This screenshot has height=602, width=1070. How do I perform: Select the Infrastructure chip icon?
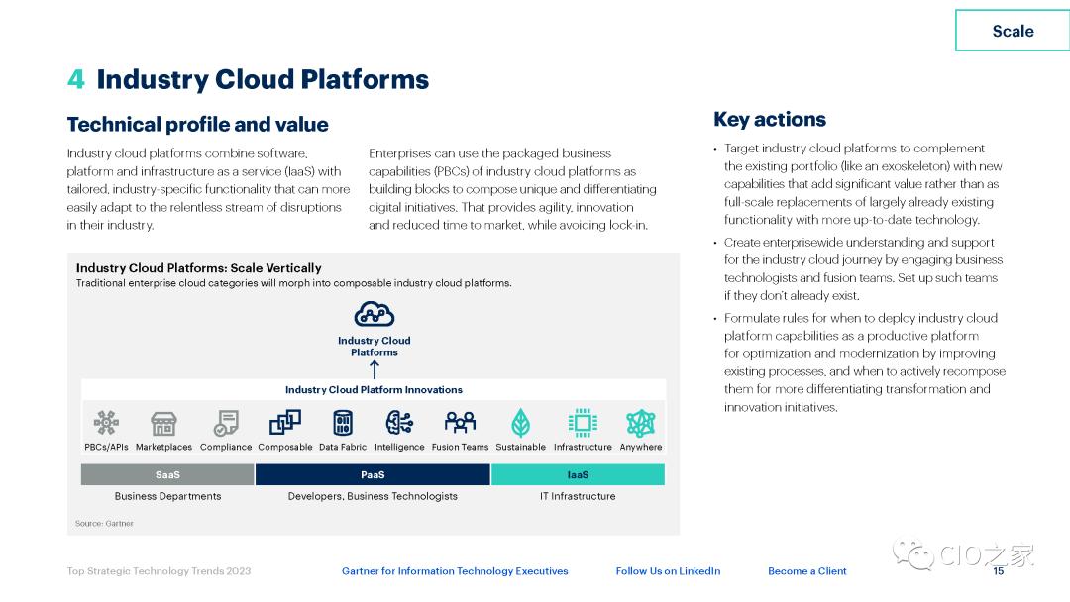583,424
